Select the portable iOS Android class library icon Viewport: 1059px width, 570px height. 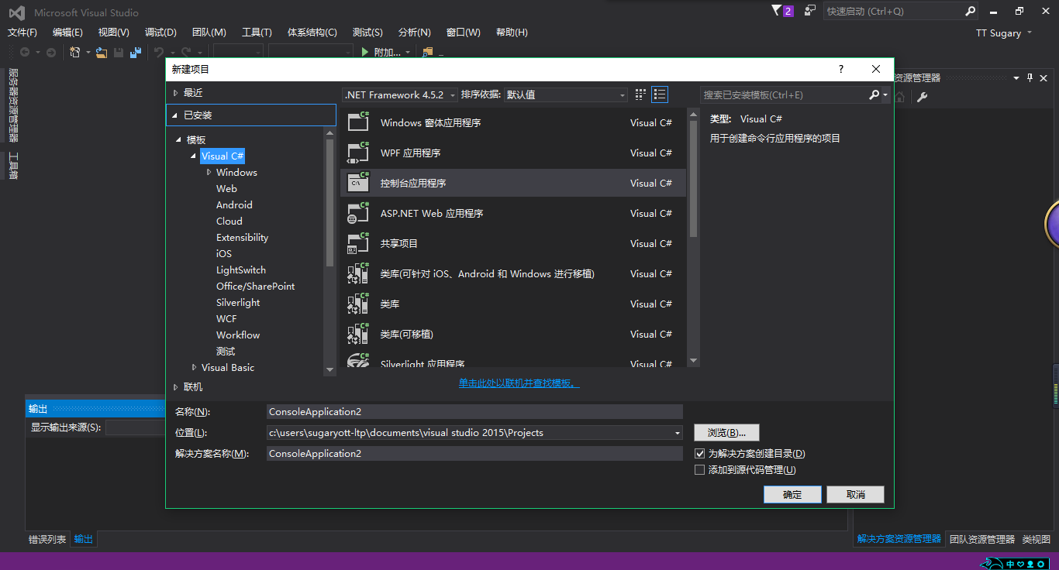358,273
